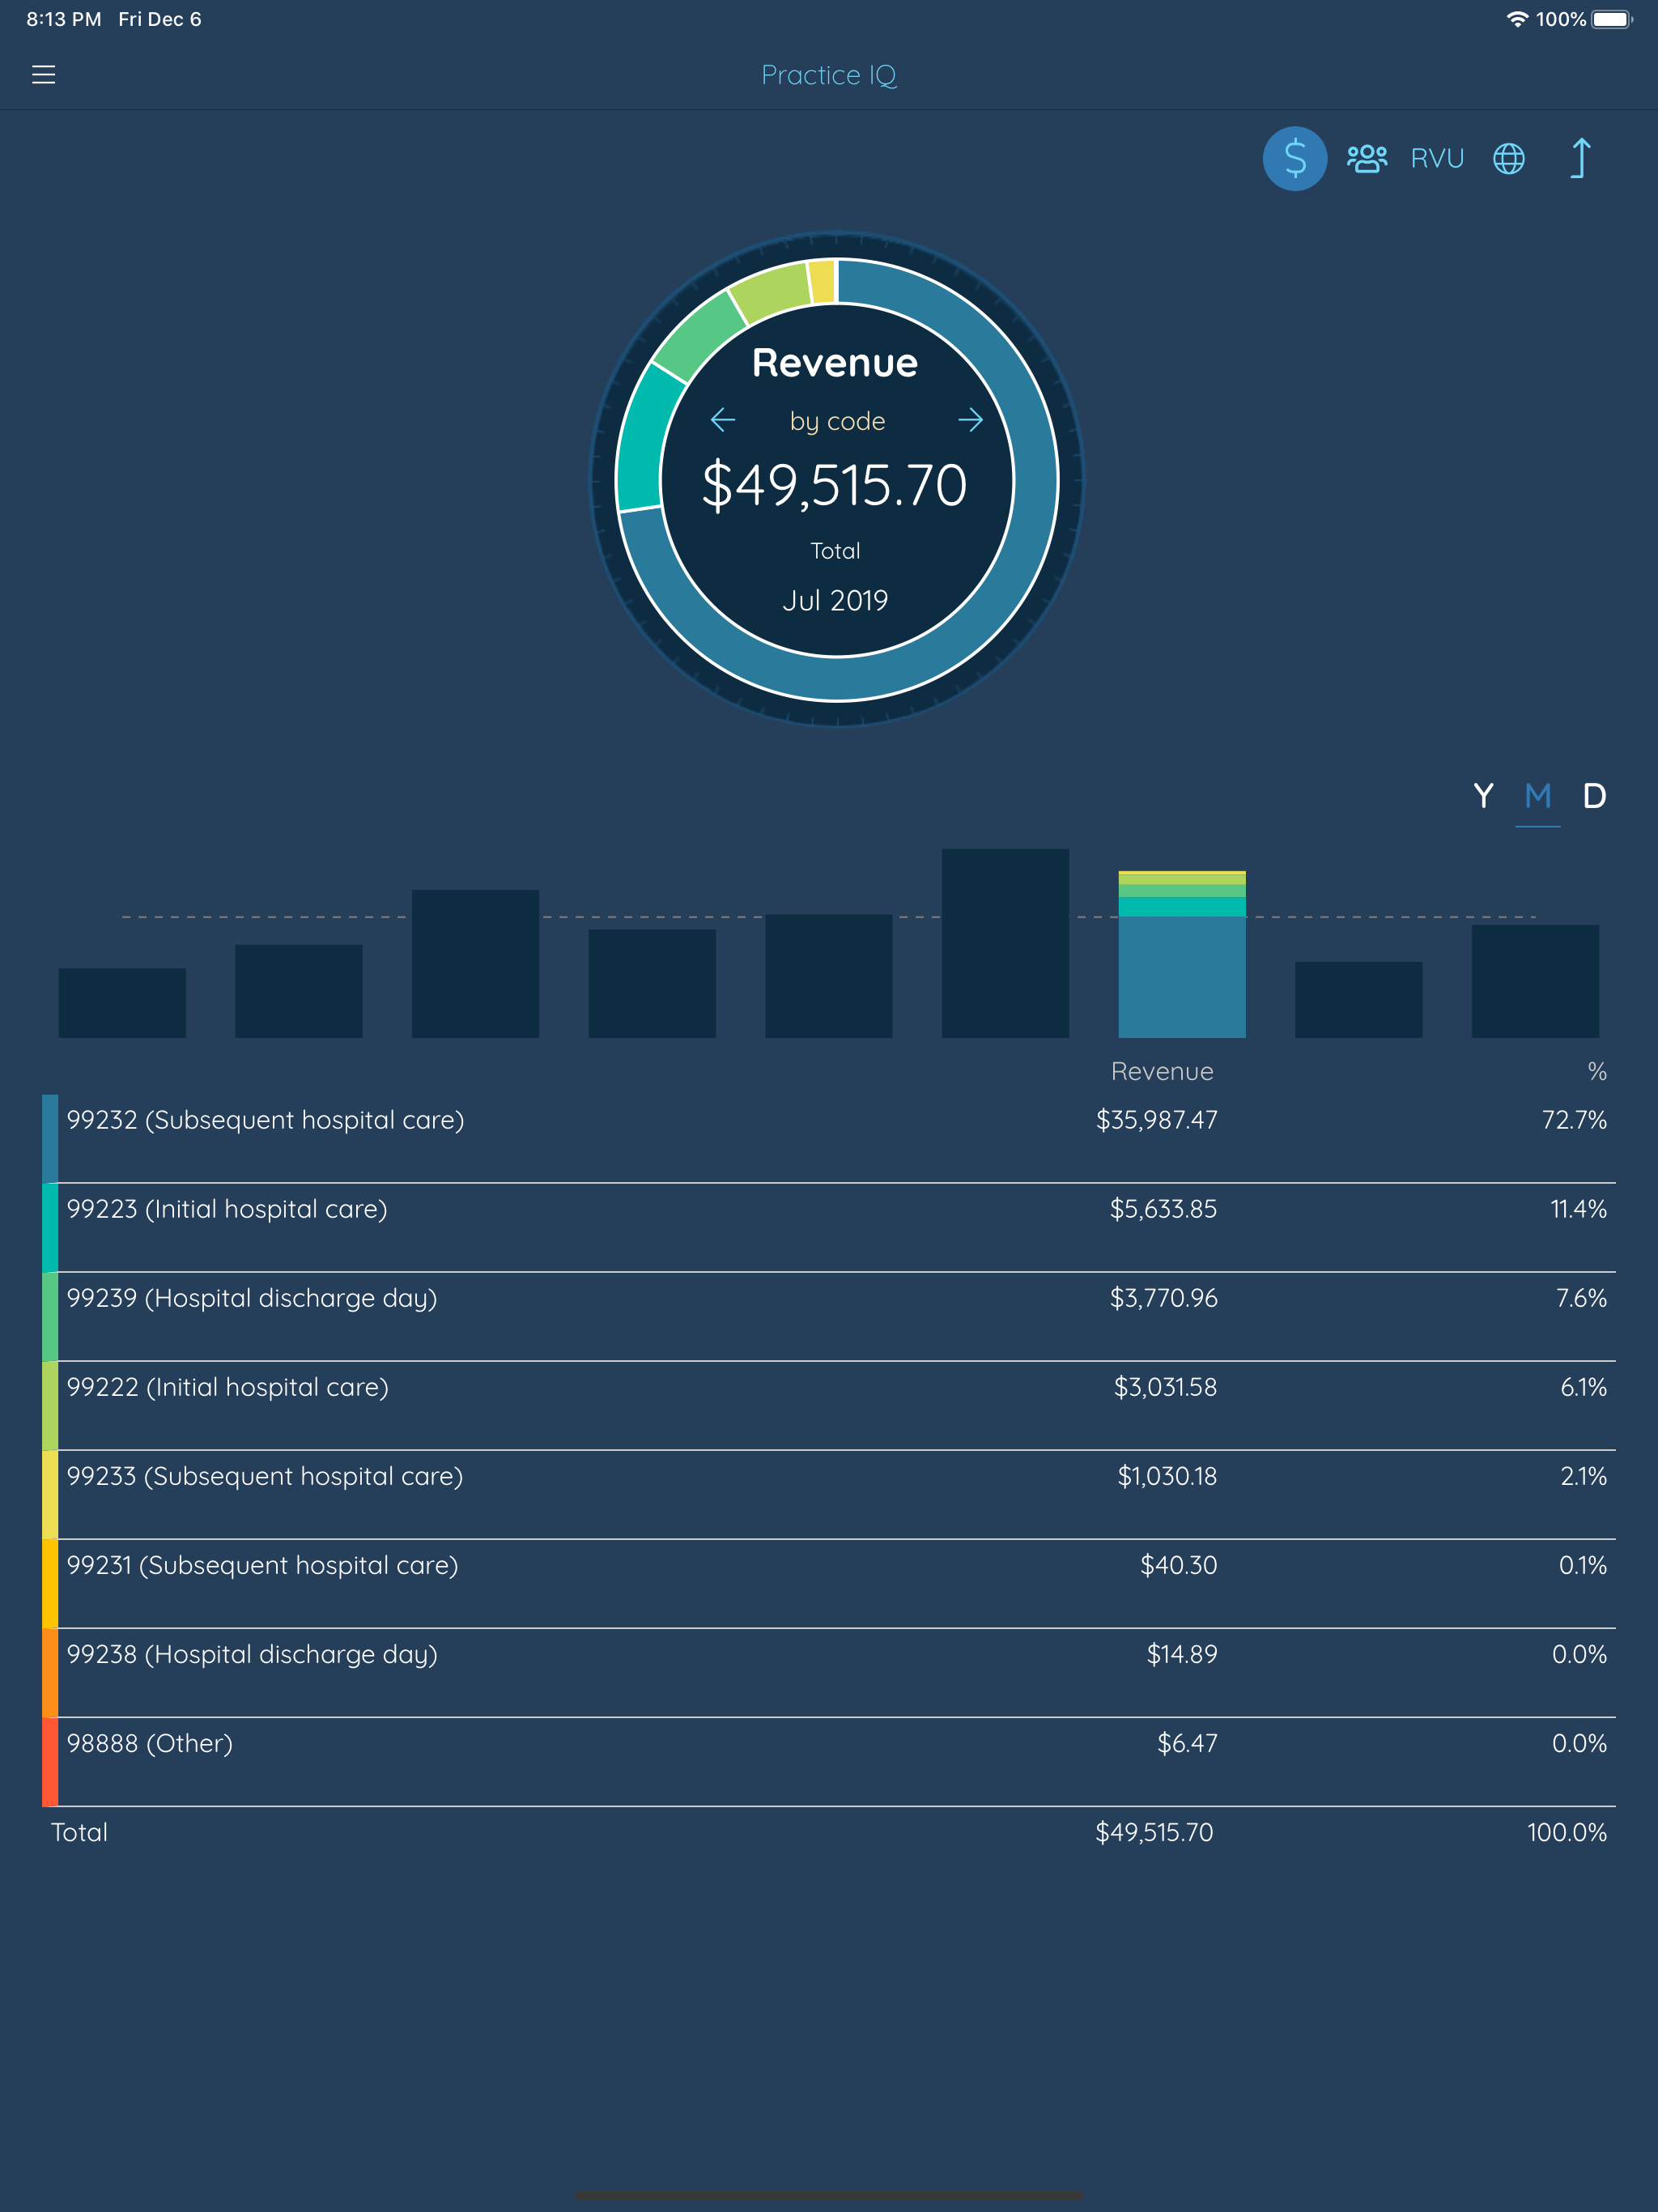Tap the 100.0% total percentage
Image resolution: width=1658 pixels, height=2212 pixels.
1566,1832
